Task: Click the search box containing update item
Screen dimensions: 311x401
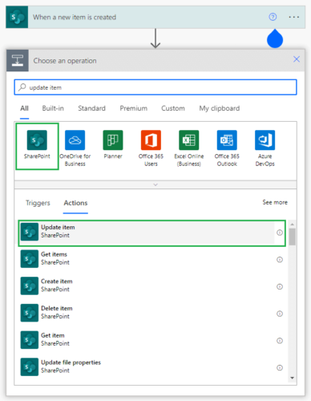Action: [155, 87]
